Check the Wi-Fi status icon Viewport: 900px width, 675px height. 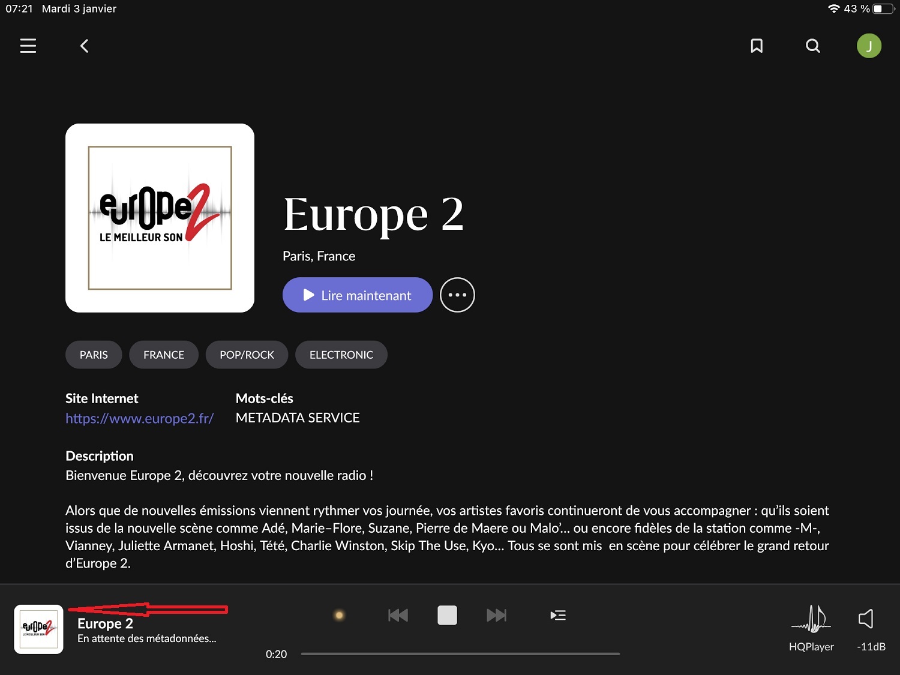pos(833,8)
